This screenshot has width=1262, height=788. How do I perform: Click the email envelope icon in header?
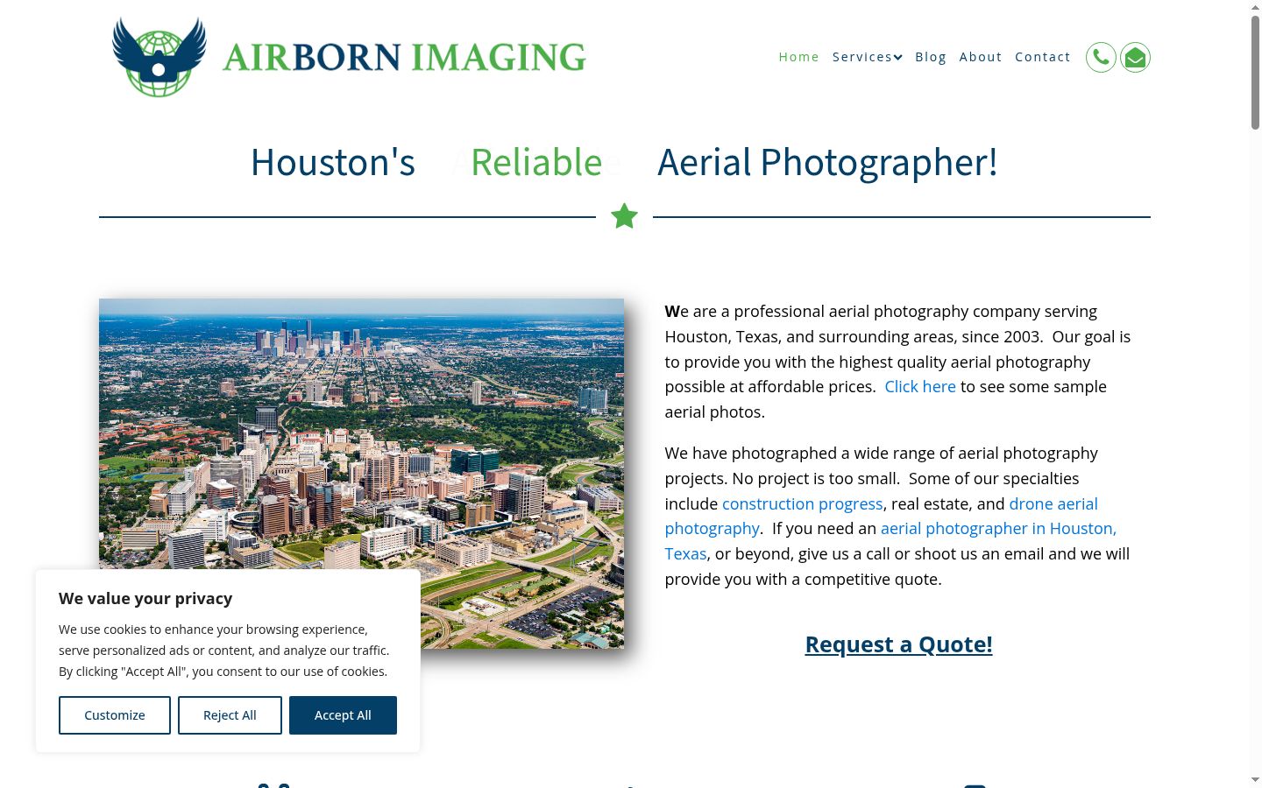coord(1135,58)
